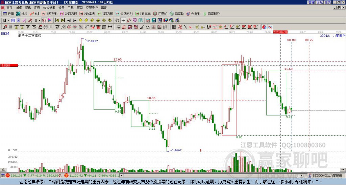This screenshot has height=185, width=346.
Task: Open the 浏览 menu
Action: 19,8
